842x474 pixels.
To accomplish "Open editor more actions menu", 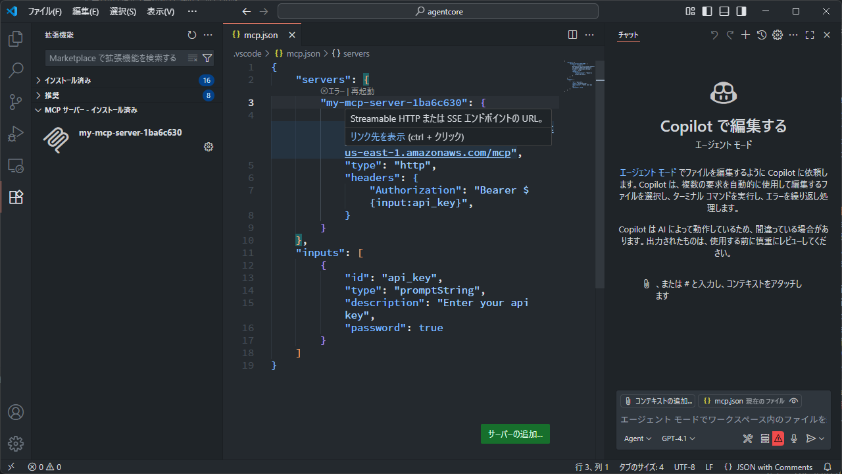I will tap(589, 35).
